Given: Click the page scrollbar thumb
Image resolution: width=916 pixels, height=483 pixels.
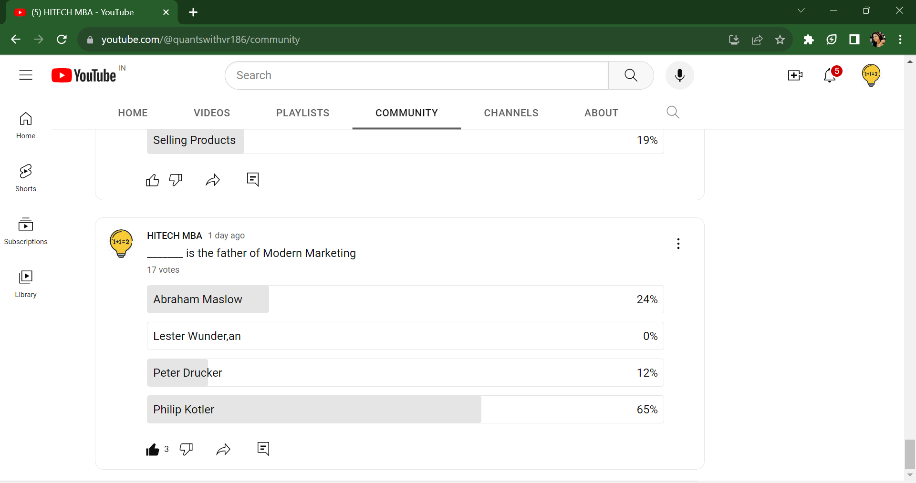Looking at the screenshot, I should (x=910, y=454).
